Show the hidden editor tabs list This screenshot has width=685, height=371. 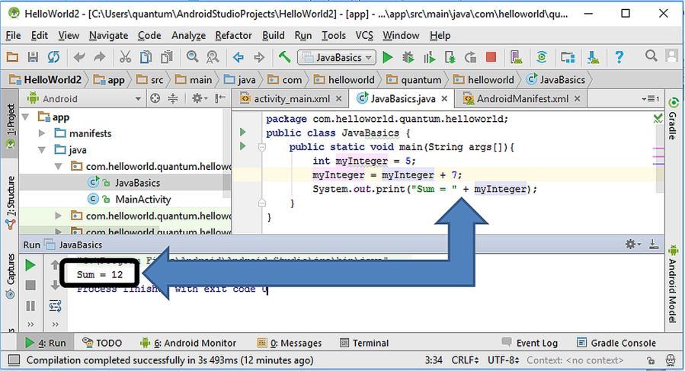[x=651, y=99]
